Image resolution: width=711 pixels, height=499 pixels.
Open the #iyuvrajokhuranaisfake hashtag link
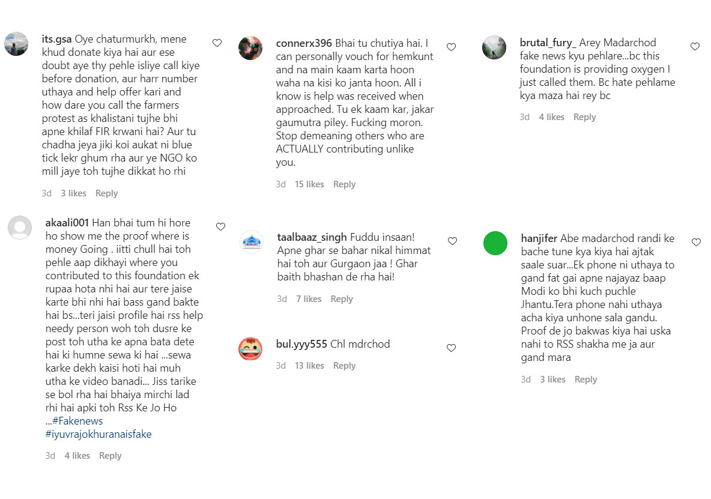point(98,434)
